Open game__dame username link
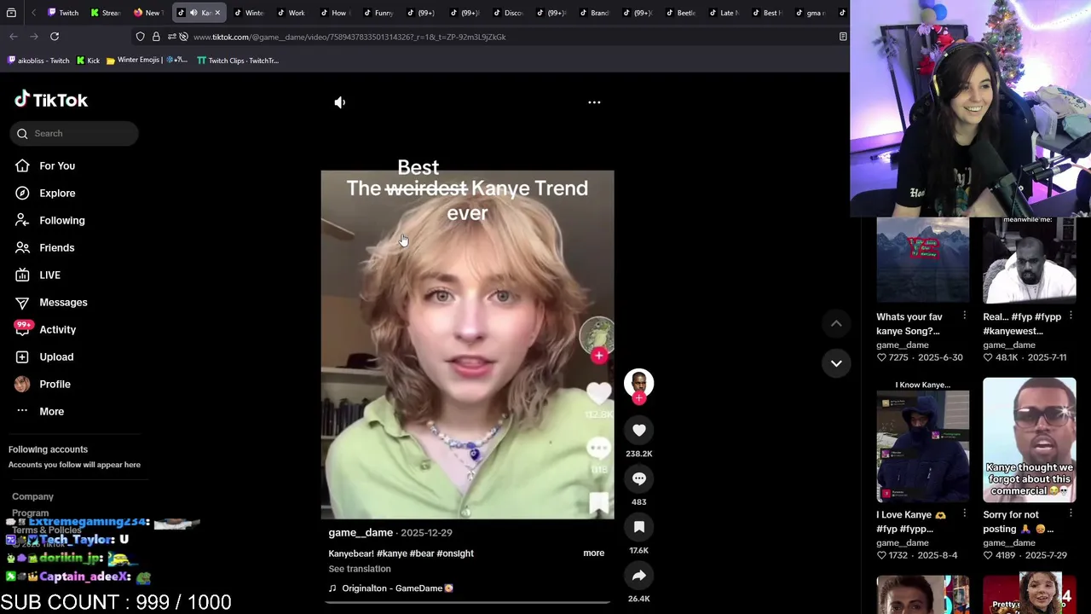The image size is (1091, 614). 361,532
